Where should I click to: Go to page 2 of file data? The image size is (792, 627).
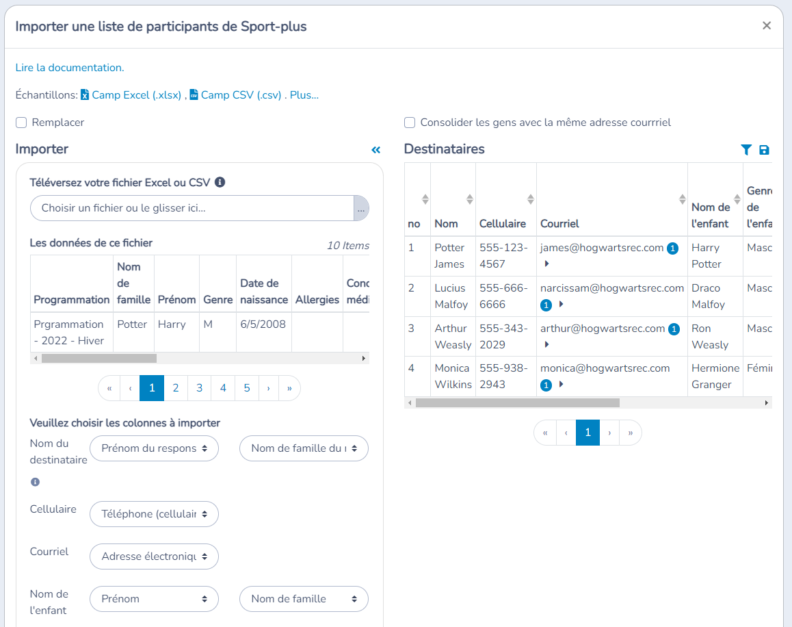click(176, 388)
